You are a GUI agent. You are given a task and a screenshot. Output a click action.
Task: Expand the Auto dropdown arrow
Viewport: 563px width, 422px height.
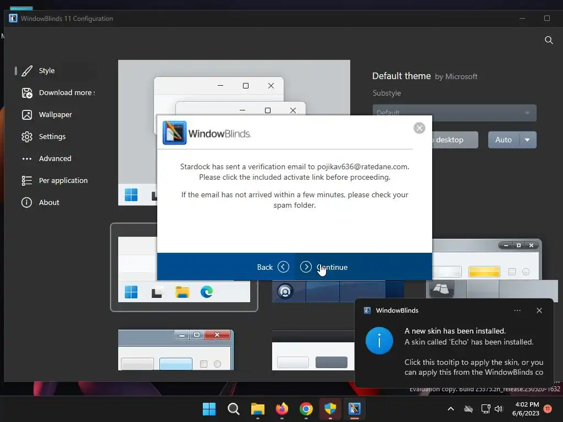click(x=527, y=140)
